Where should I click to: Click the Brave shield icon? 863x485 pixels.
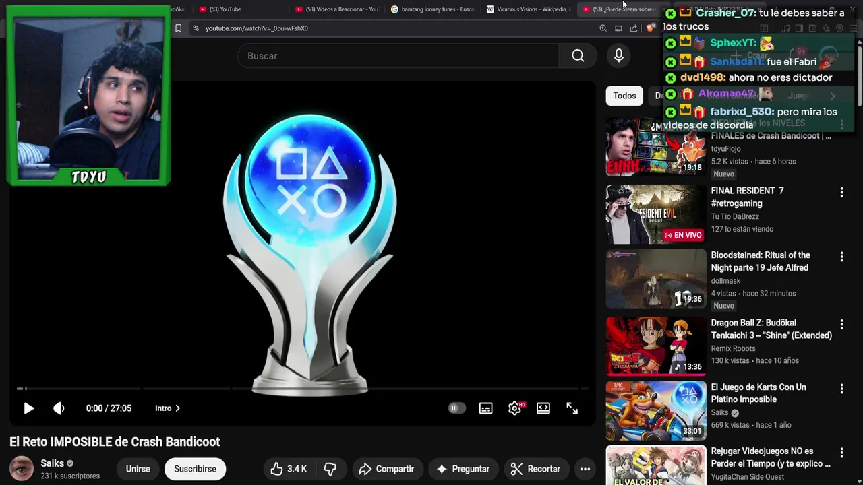[651, 28]
